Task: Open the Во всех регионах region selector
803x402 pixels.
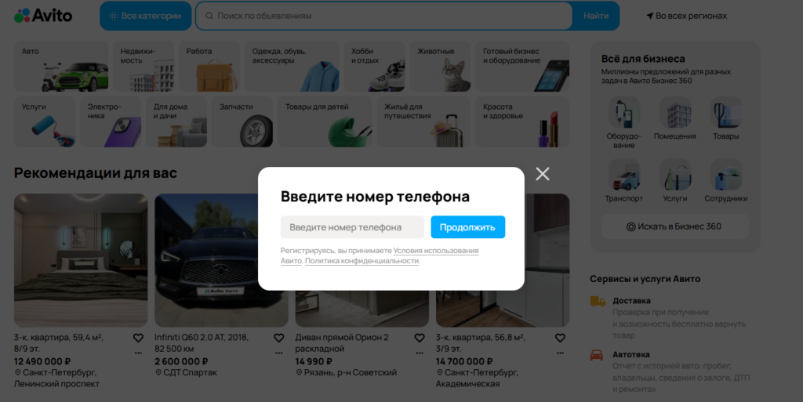Action: (x=686, y=16)
